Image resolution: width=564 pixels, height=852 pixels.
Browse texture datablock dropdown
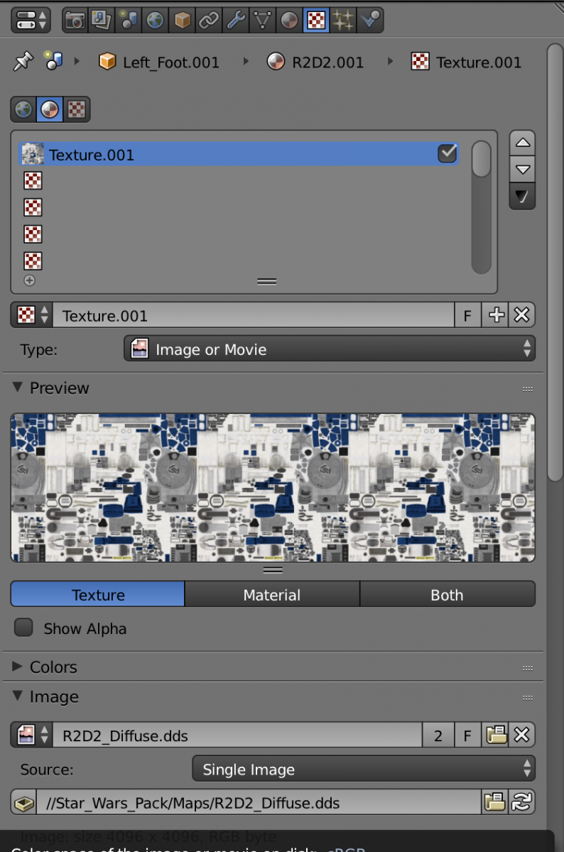[32, 315]
